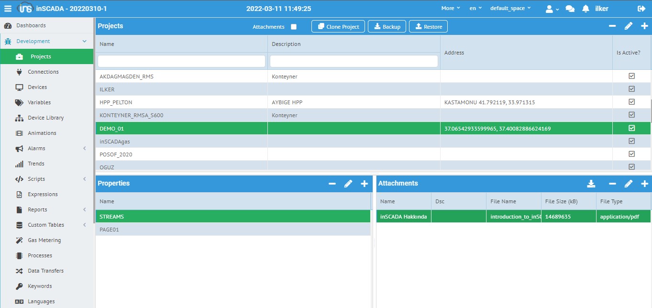Open the chat messages icon
The width and height of the screenshot is (652, 308).
coord(570,9)
